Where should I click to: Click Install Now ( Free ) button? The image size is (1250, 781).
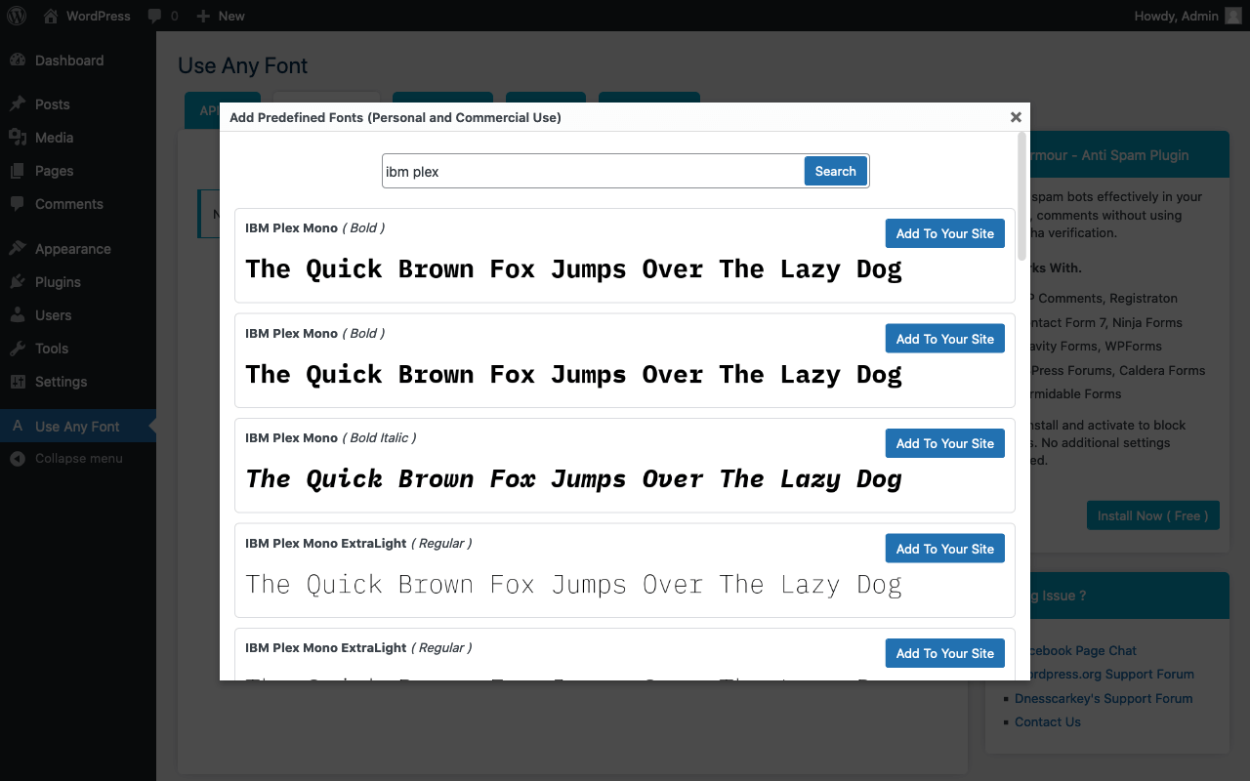[1153, 515]
